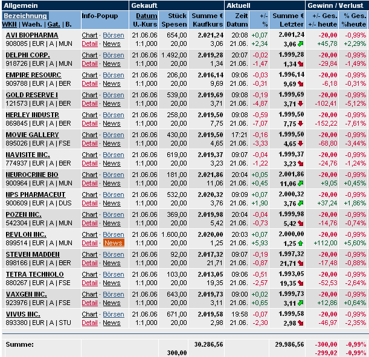Viewport: 369px width, 357px height.
Task: Click green up arrow in AVI BIOPHARMA row
Action: coord(301,43)
